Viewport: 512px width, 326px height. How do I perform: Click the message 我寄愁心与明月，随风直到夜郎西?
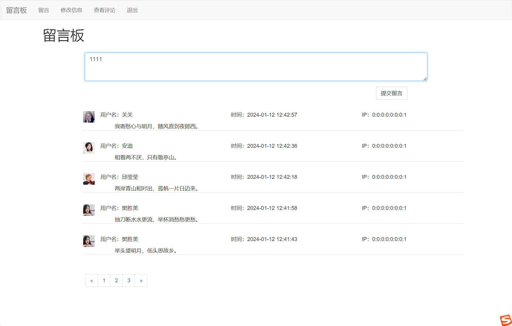[157, 126]
